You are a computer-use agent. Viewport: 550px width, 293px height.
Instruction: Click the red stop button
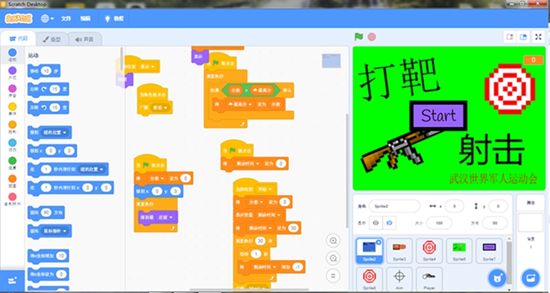[x=371, y=37]
